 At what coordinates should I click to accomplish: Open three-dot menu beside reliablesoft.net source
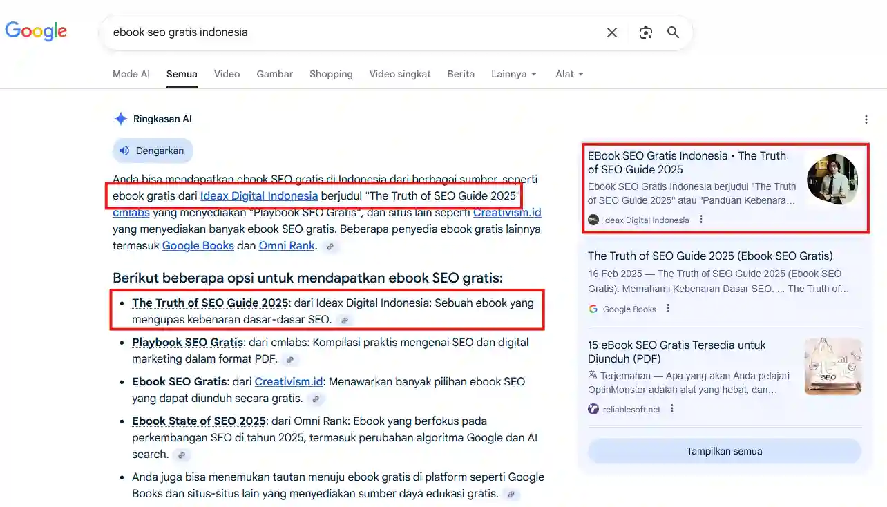pyautogui.click(x=672, y=409)
